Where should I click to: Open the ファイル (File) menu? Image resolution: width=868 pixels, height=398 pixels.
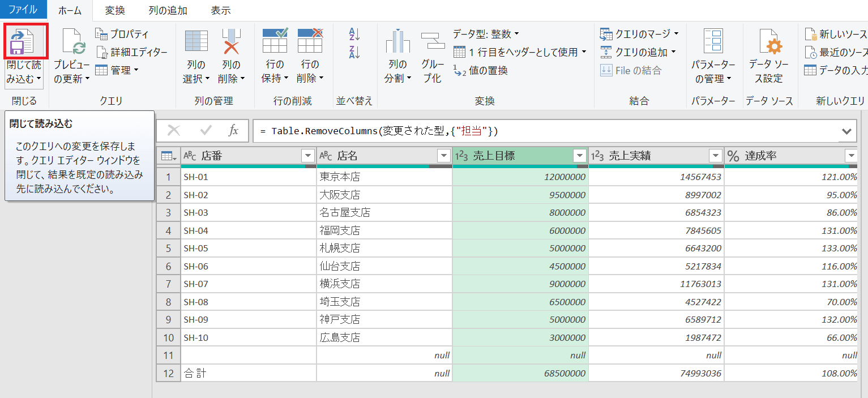coord(23,10)
